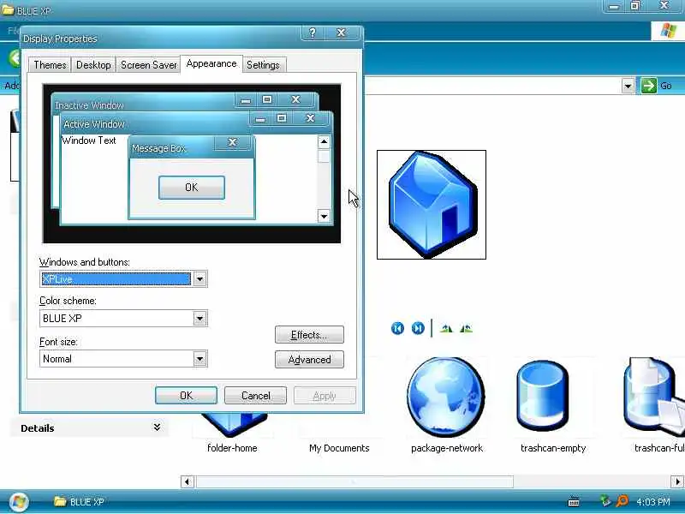
Task: Open the Font size dropdown
Action: pyautogui.click(x=200, y=359)
